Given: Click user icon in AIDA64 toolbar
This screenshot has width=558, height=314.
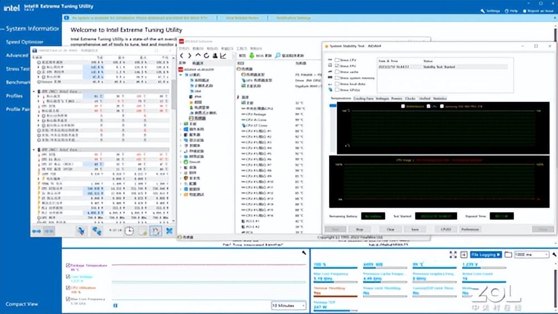Looking at the screenshot, I should (x=215, y=56).
